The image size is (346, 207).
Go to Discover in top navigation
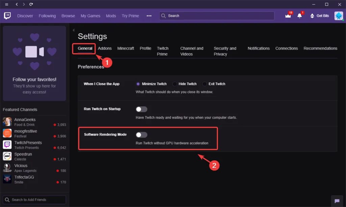point(25,16)
